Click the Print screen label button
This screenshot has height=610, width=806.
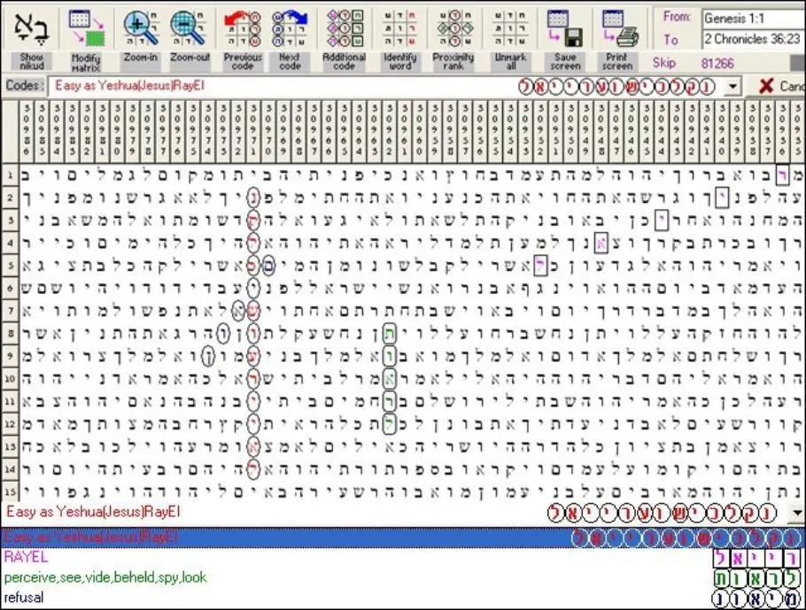click(616, 62)
